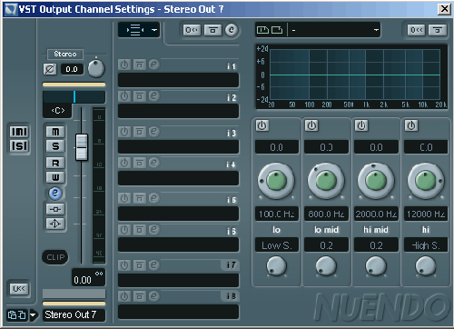Click the fader level value 0.00

[88, 277]
